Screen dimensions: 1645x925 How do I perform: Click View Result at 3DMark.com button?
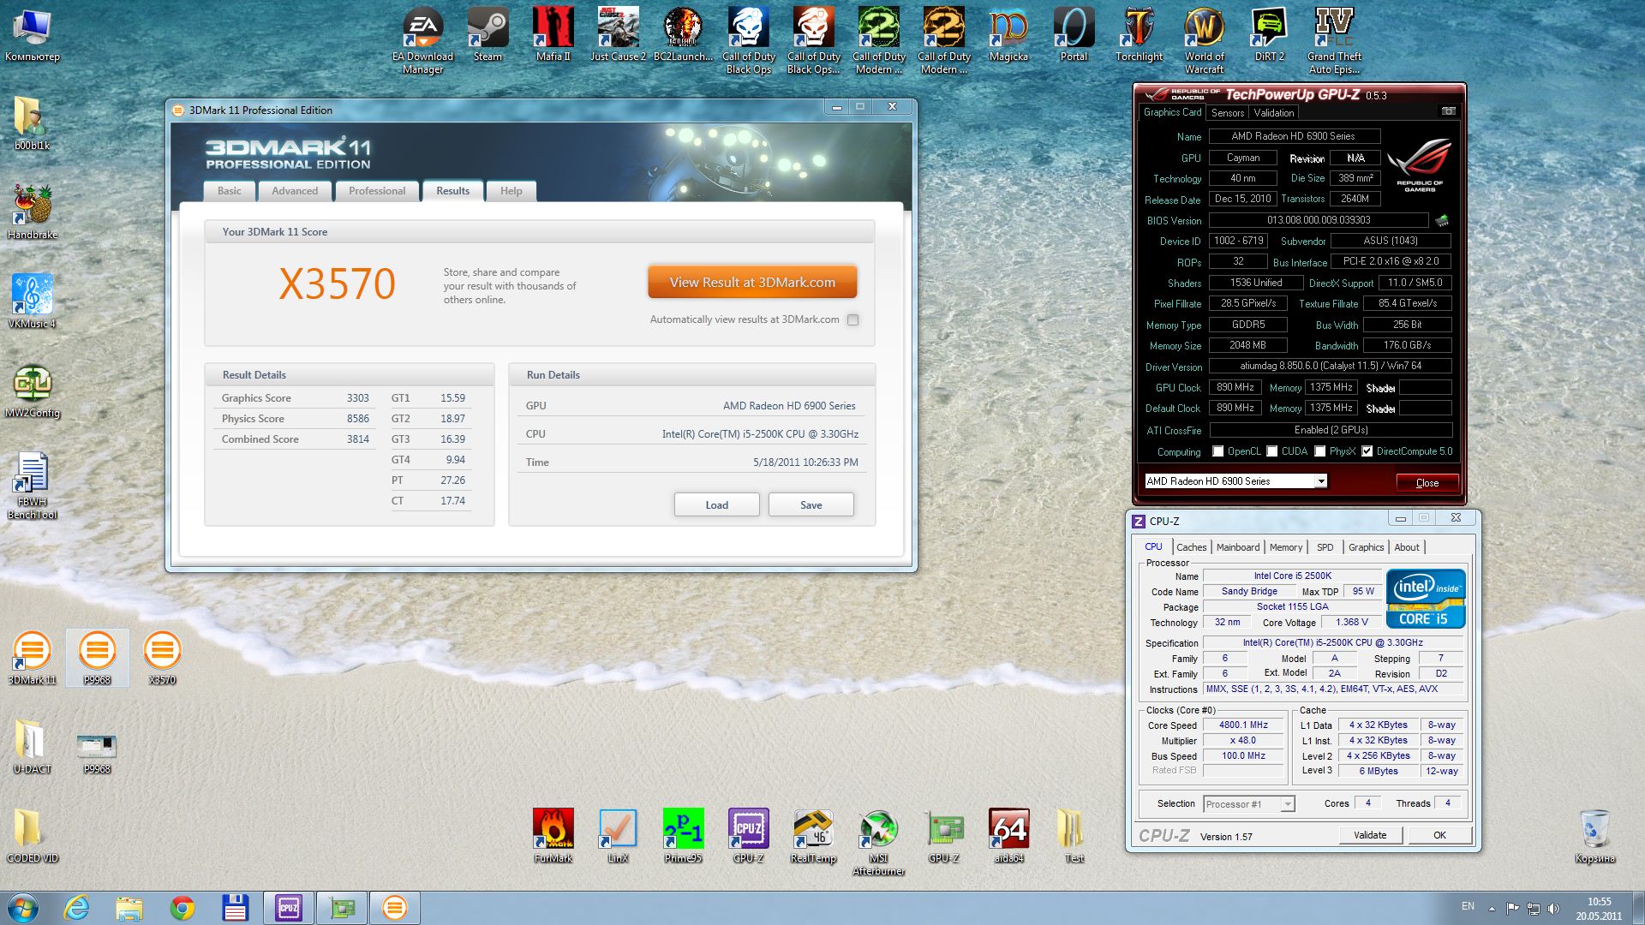(752, 282)
